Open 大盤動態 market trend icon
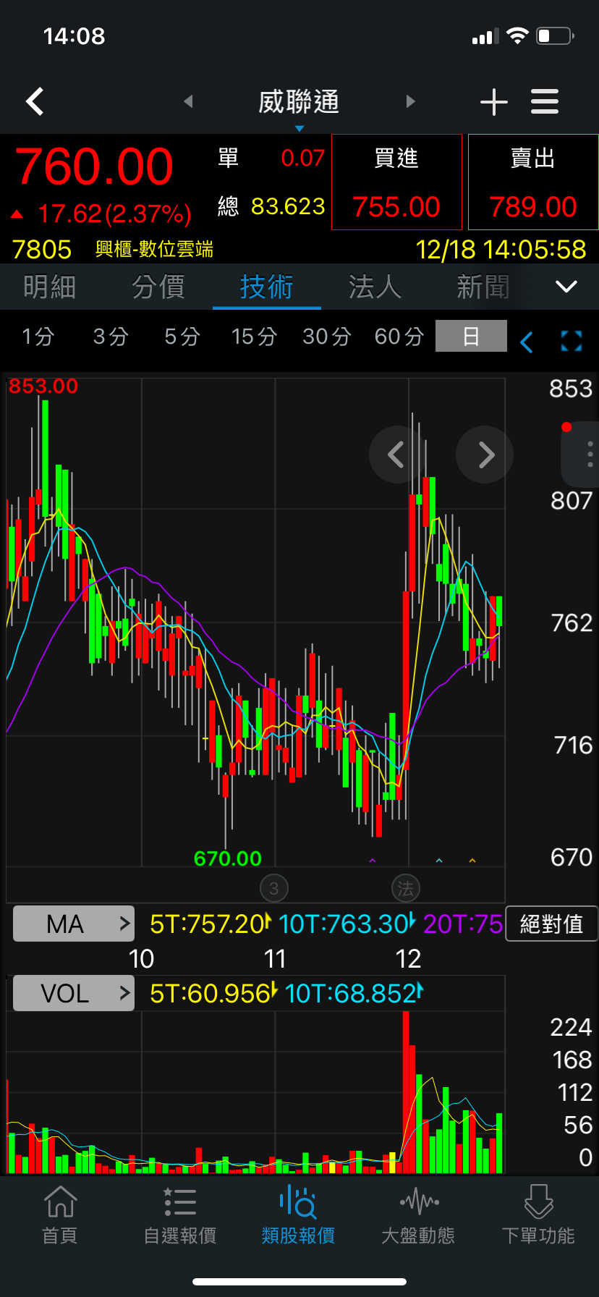The width and height of the screenshot is (599, 1297). 418,1216
